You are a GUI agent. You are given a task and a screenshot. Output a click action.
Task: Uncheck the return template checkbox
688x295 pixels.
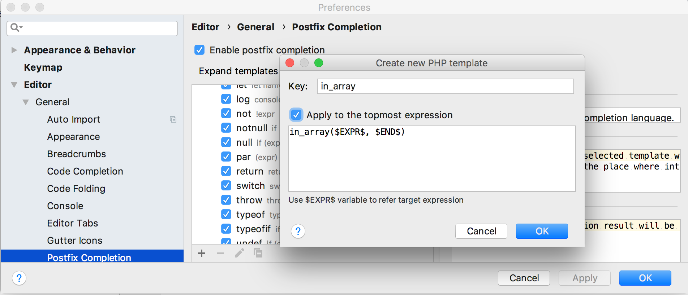pyautogui.click(x=226, y=171)
